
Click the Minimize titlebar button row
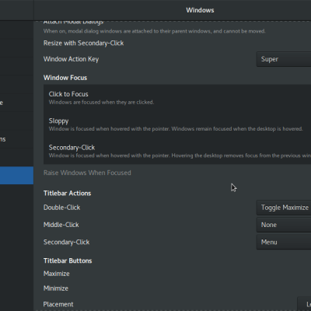[x=177, y=288]
